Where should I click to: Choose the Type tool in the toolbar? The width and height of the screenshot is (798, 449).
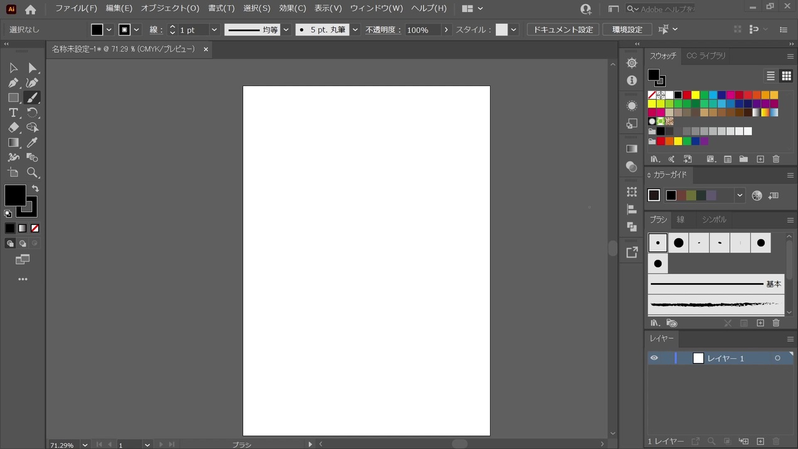click(13, 113)
